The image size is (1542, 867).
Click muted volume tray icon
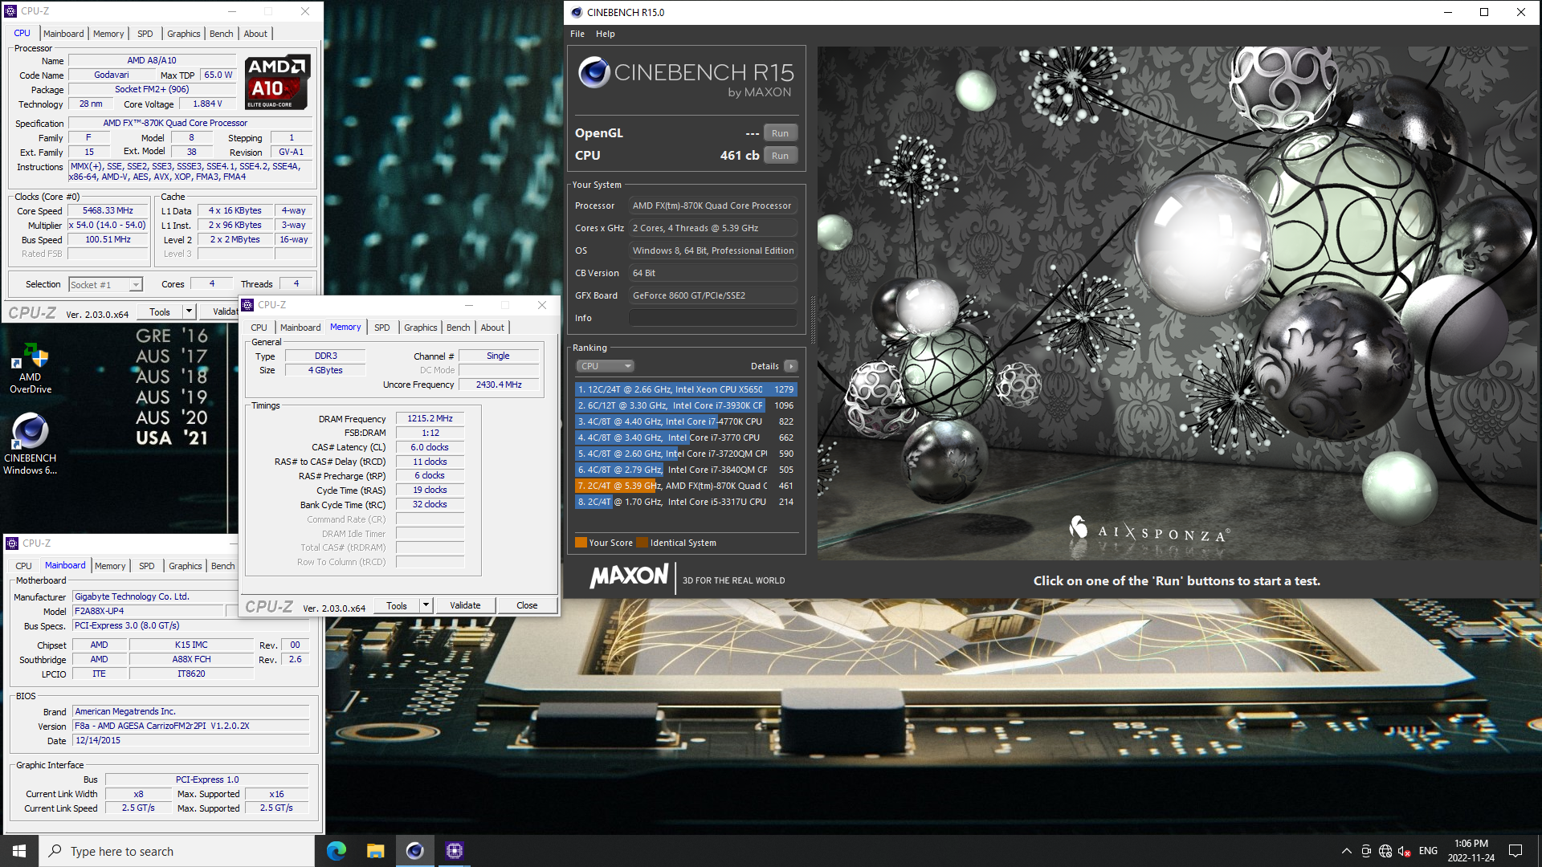pos(1405,851)
